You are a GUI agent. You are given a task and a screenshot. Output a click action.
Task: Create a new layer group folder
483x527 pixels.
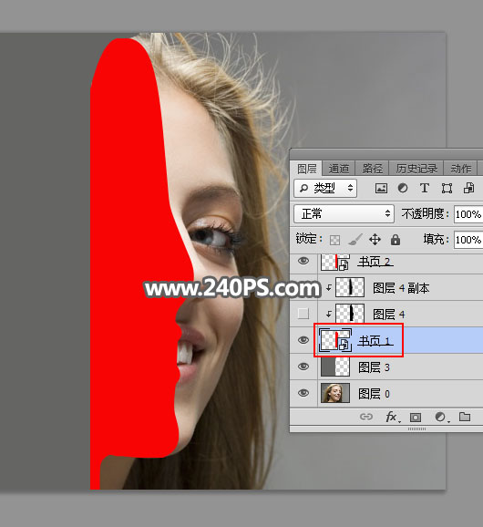pyautogui.click(x=465, y=417)
